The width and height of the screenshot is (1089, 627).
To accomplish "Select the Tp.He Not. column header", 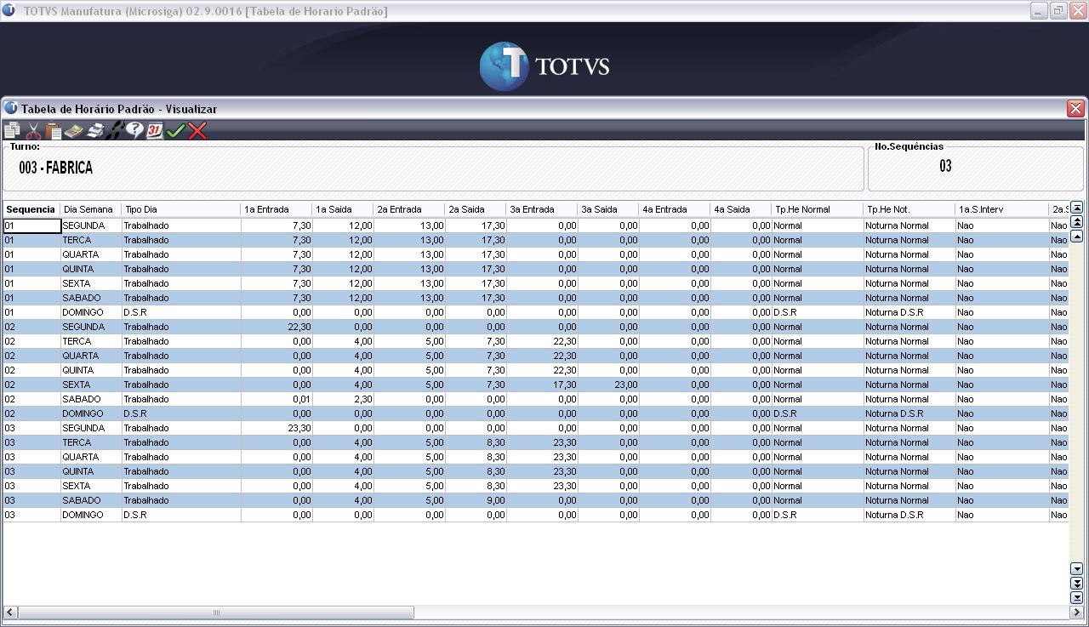I will 909,209.
